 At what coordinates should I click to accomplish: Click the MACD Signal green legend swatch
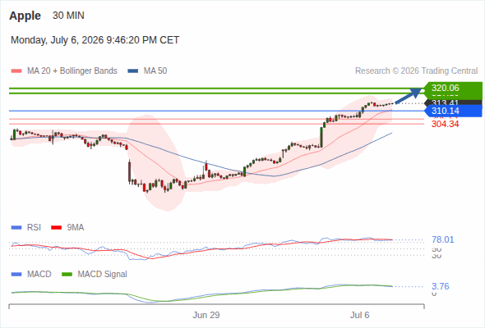(67, 275)
